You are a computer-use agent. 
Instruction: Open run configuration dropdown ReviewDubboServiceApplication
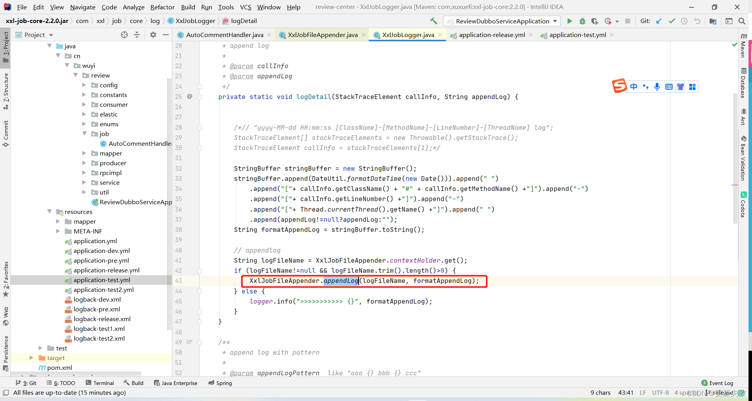[502, 21]
